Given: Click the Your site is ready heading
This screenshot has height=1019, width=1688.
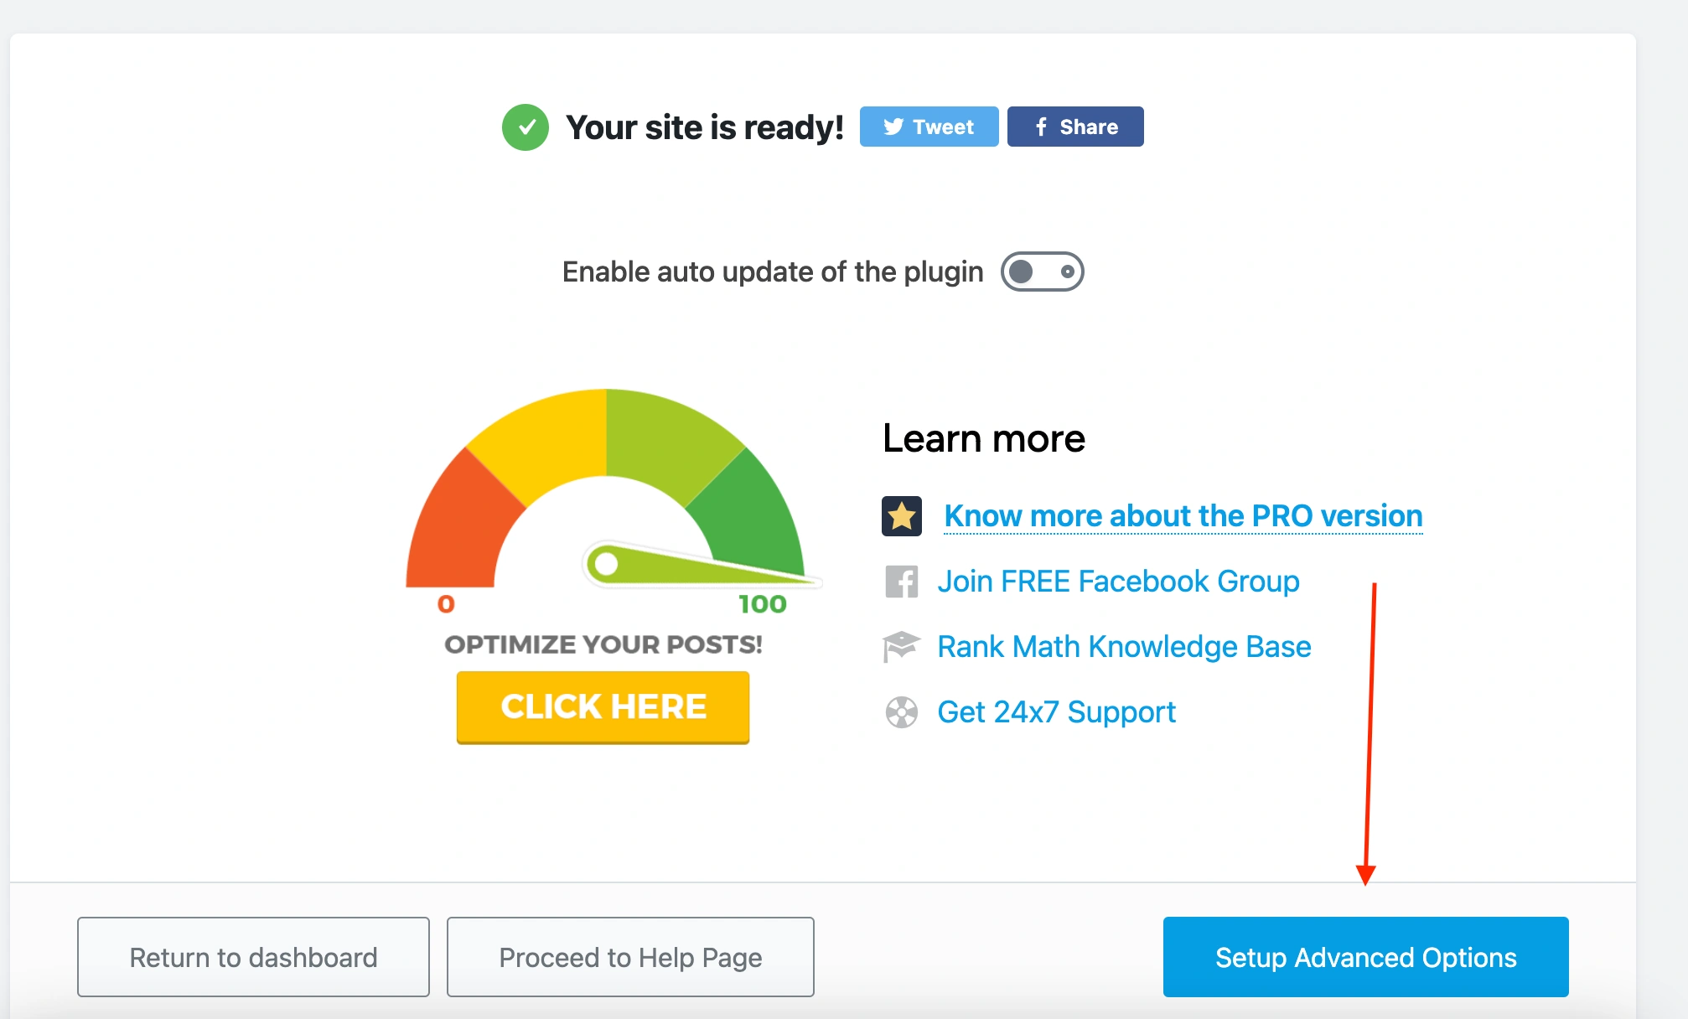Looking at the screenshot, I should pos(705,127).
